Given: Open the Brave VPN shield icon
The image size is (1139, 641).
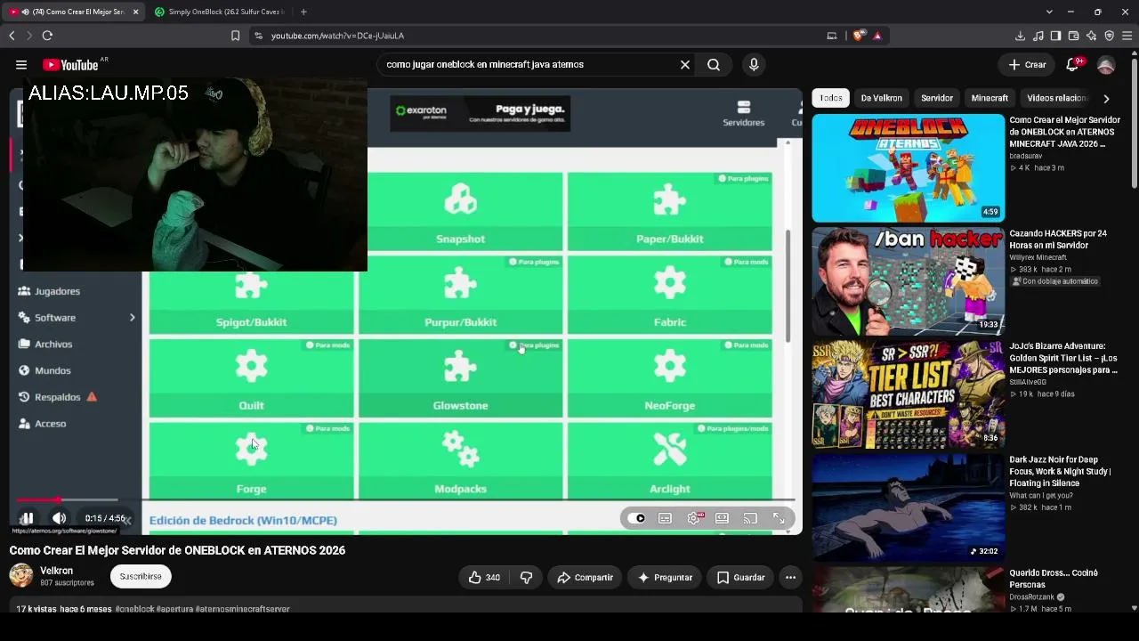Looking at the screenshot, I should click(x=1109, y=36).
